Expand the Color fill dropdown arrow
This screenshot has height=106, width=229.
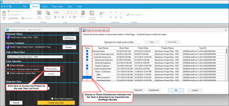pyautogui.click(x=104, y=13)
